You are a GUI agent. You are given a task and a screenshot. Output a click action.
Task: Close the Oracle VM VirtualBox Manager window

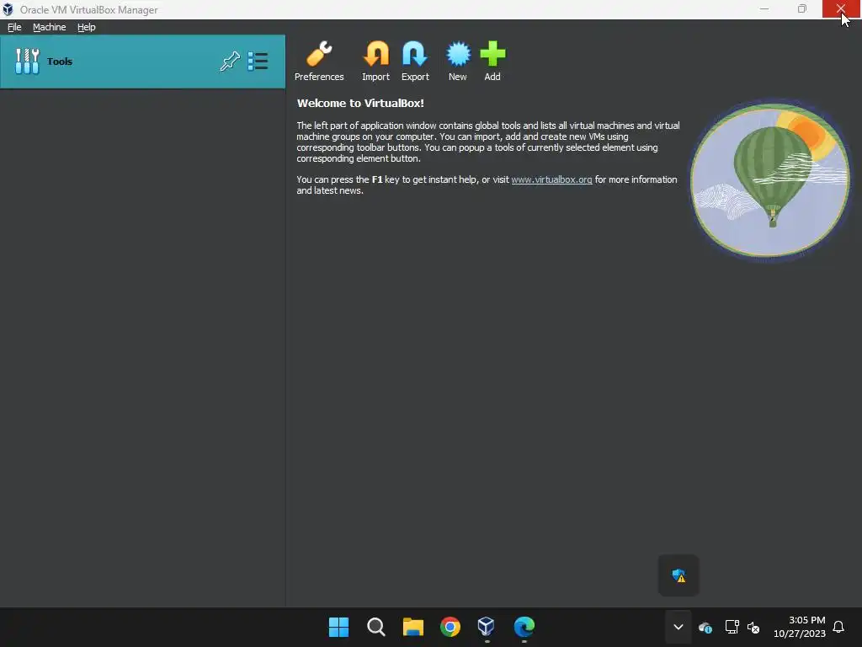click(x=841, y=8)
